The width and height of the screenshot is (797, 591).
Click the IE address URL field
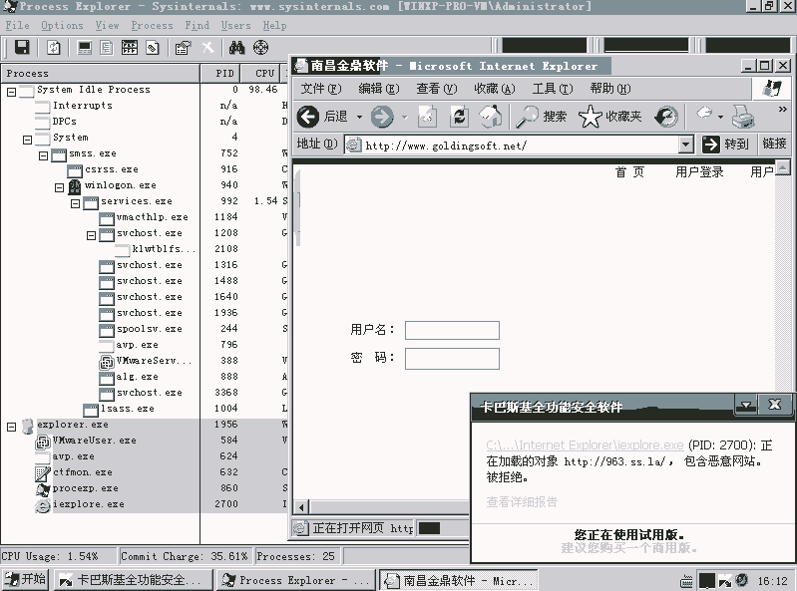coord(511,146)
